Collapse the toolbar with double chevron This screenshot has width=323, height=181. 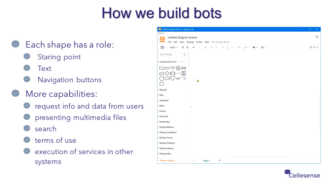click(x=317, y=47)
